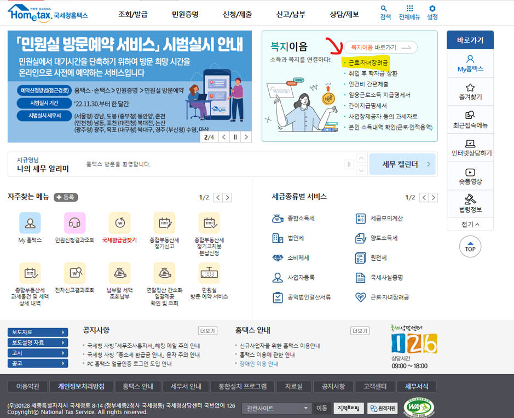Open 법인세 tax service

[288, 238]
